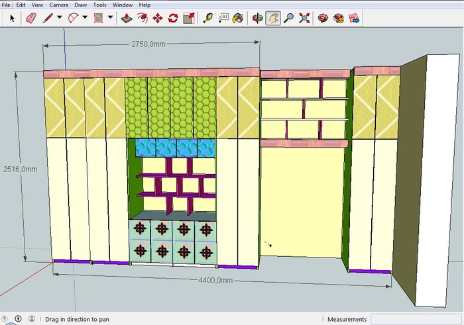Expand the Rectangle shape tool dropdown arrow
Image resolution: width=464 pixels, height=325 pixels.
[110, 19]
